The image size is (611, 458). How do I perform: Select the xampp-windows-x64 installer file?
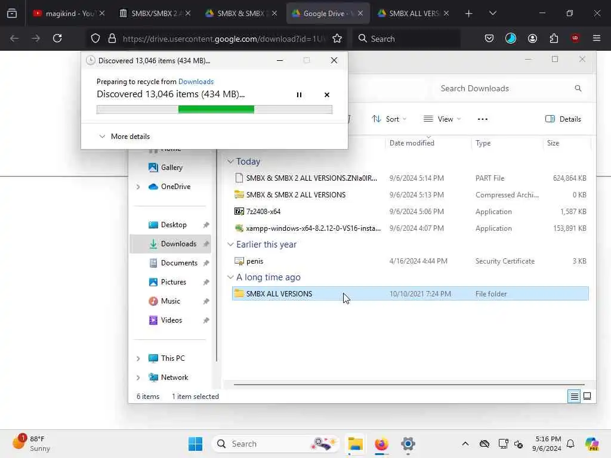pos(410,228)
